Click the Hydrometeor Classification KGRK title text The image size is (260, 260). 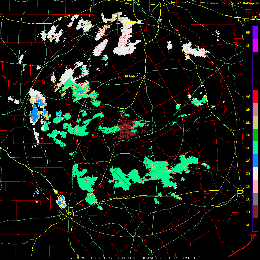pos(131,258)
